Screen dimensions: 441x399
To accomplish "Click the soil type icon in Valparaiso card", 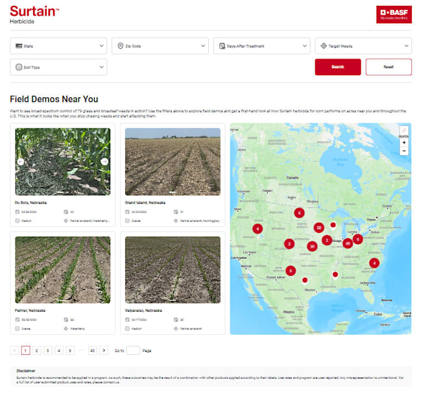I will point(127,329).
